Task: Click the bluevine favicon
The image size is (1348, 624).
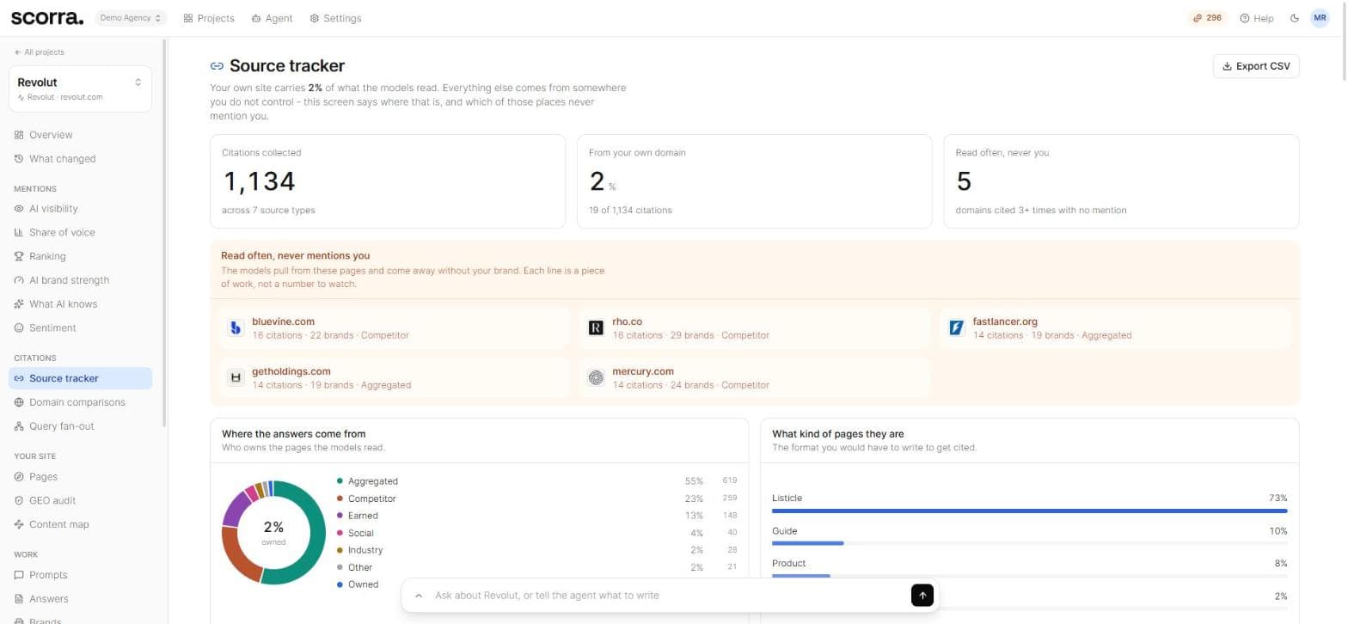Action: click(x=236, y=327)
